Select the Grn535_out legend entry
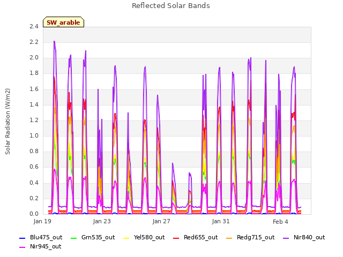The height and width of the screenshot is (257, 343). 93,237
